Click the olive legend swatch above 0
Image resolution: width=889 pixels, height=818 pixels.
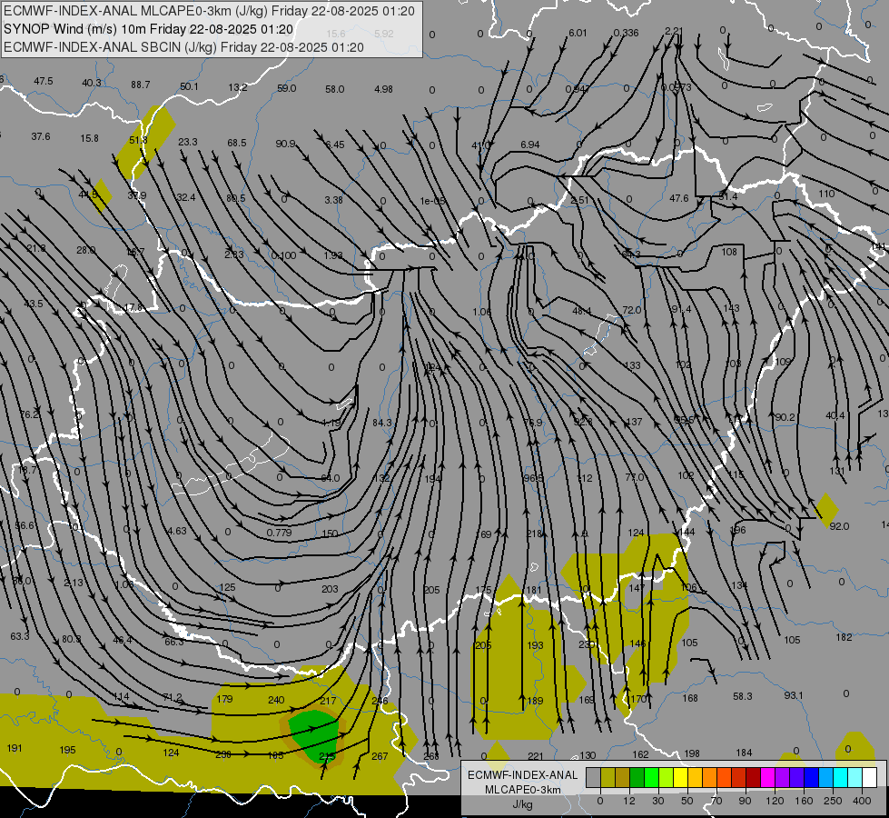[607, 777]
